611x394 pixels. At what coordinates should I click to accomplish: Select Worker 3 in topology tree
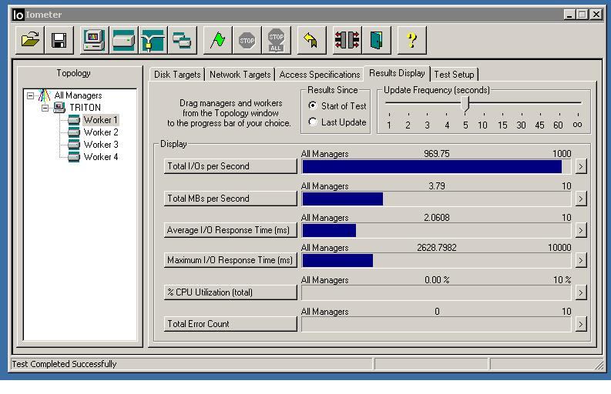101,145
